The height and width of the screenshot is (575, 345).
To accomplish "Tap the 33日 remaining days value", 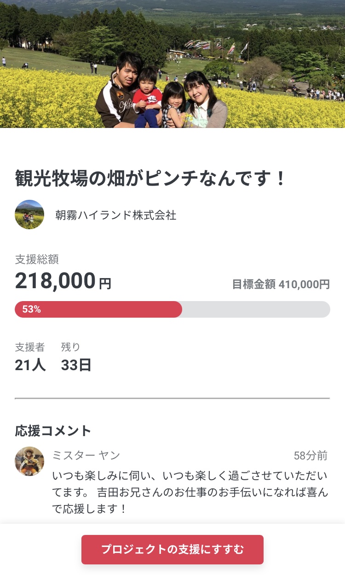I will (76, 365).
